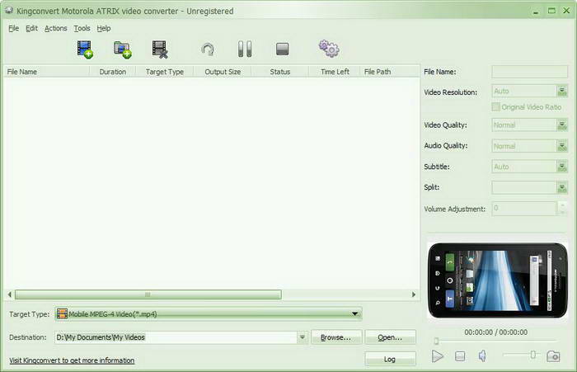Pause conversion using the toolbar pause icon
The width and height of the screenshot is (577, 372).
click(x=245, y=49)
